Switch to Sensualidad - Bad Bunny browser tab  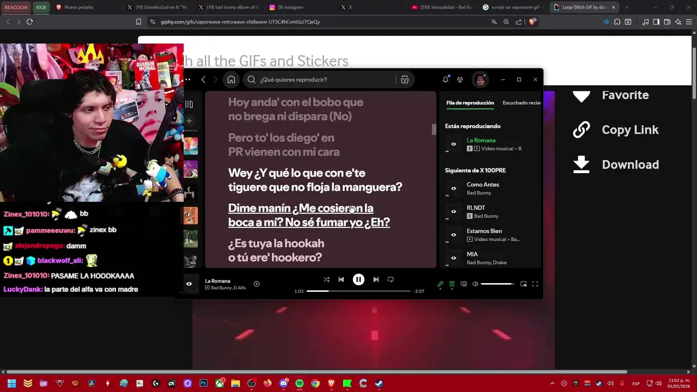tap(442, 7)
